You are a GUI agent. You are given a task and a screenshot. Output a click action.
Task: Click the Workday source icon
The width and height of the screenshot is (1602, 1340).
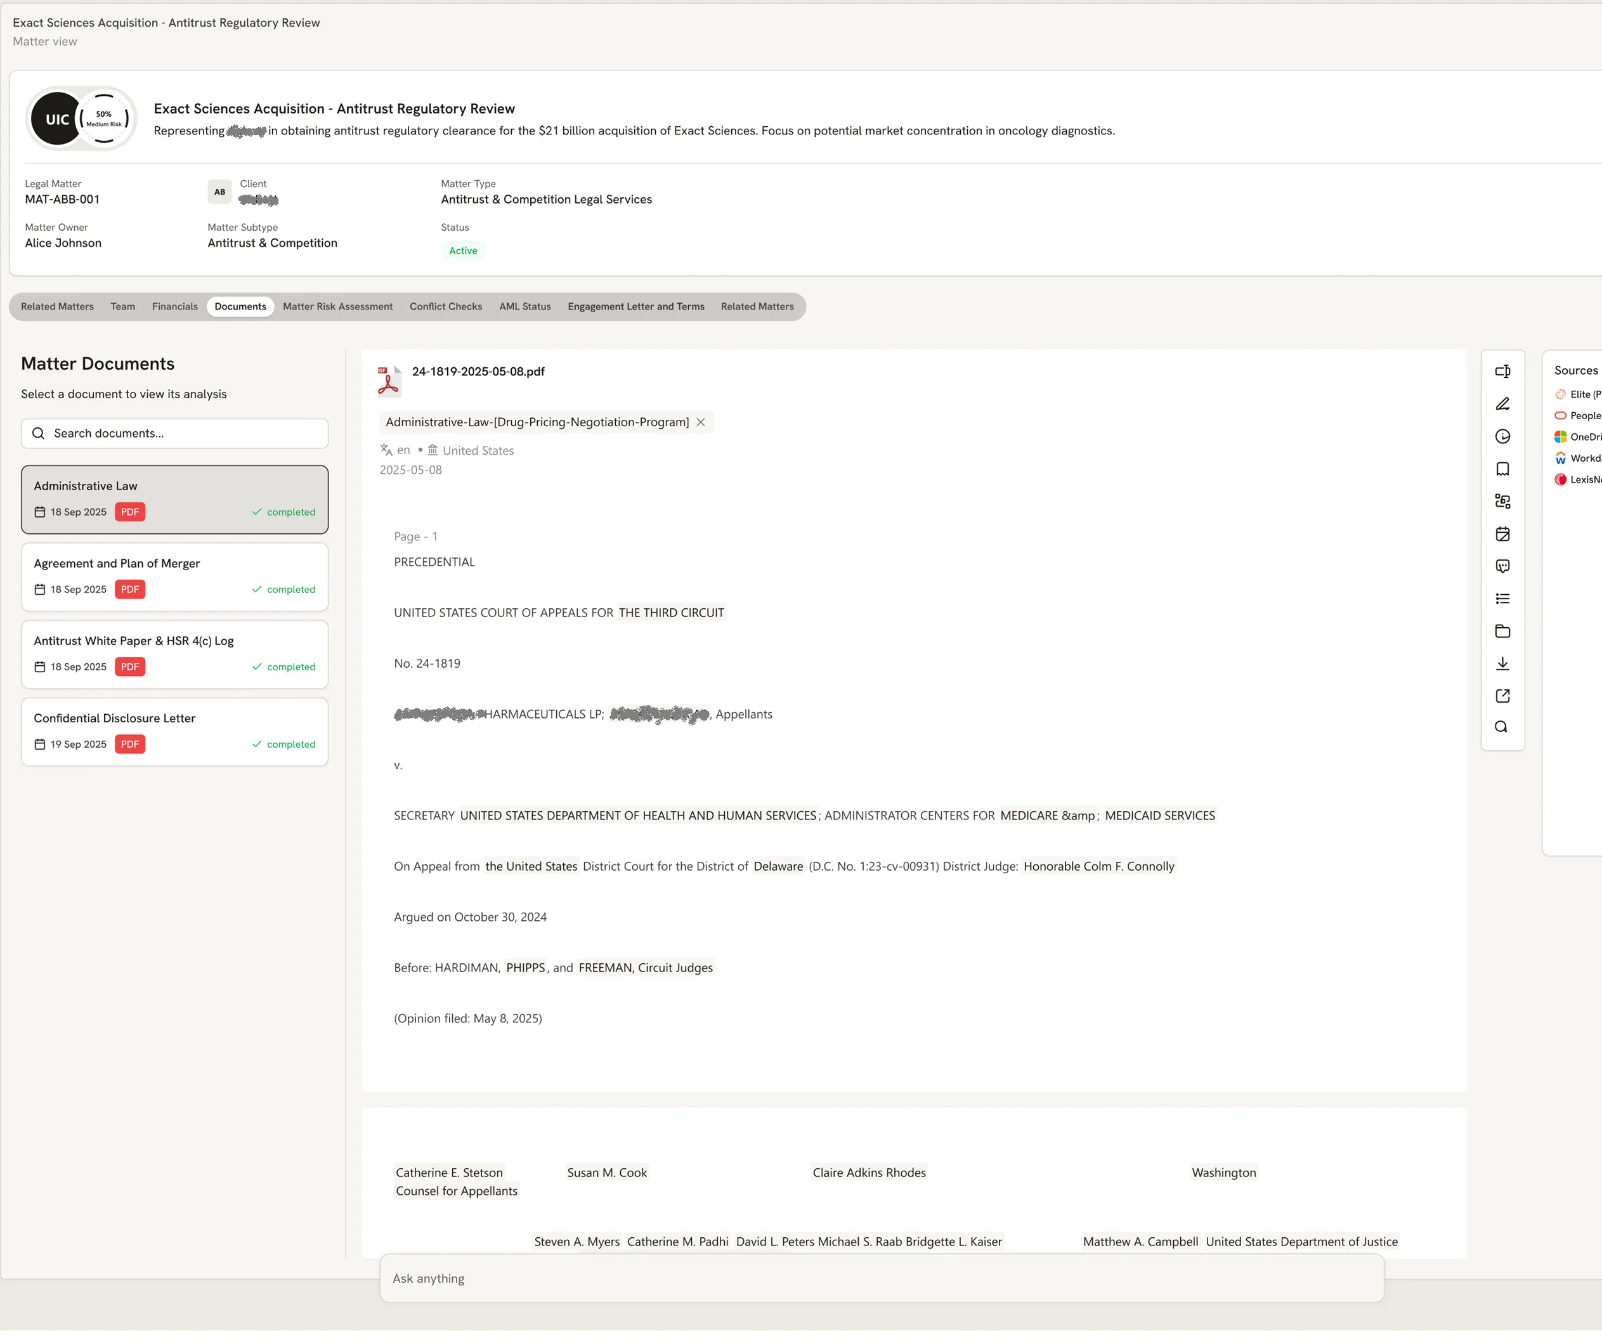pyautogui.click(x=1560, y=459)
